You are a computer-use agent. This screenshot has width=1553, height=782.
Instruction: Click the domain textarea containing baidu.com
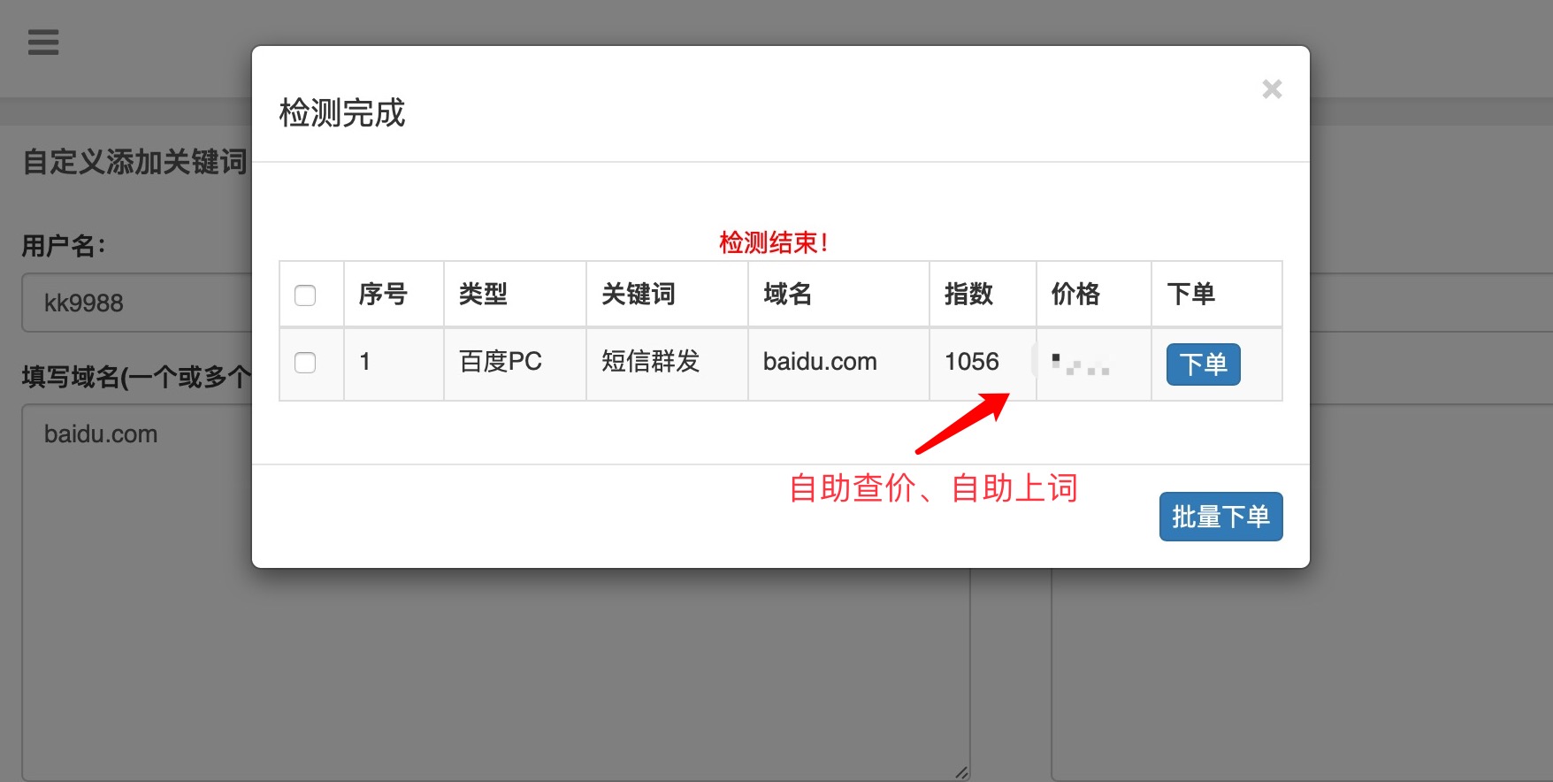click(x=495, y=593)
